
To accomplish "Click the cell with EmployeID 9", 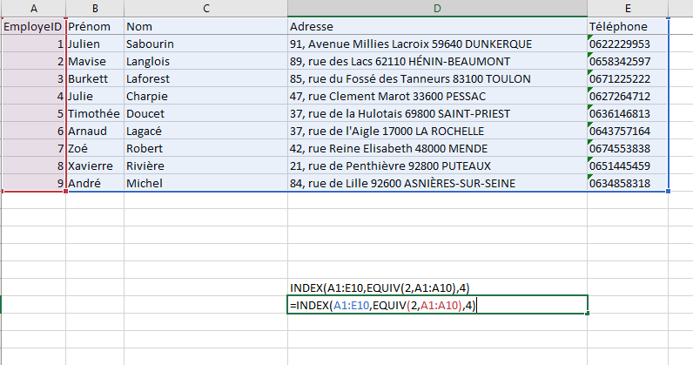I will pos(34,183).
